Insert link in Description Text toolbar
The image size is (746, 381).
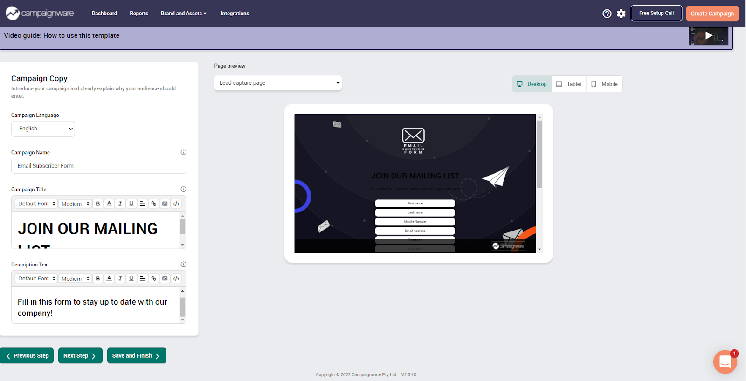(x=154, y=279)
